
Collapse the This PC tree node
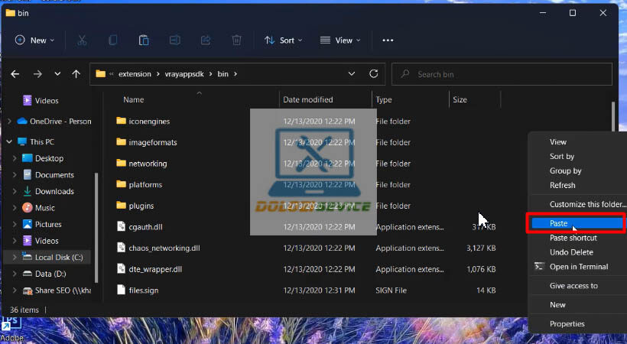tap(9, 142)
